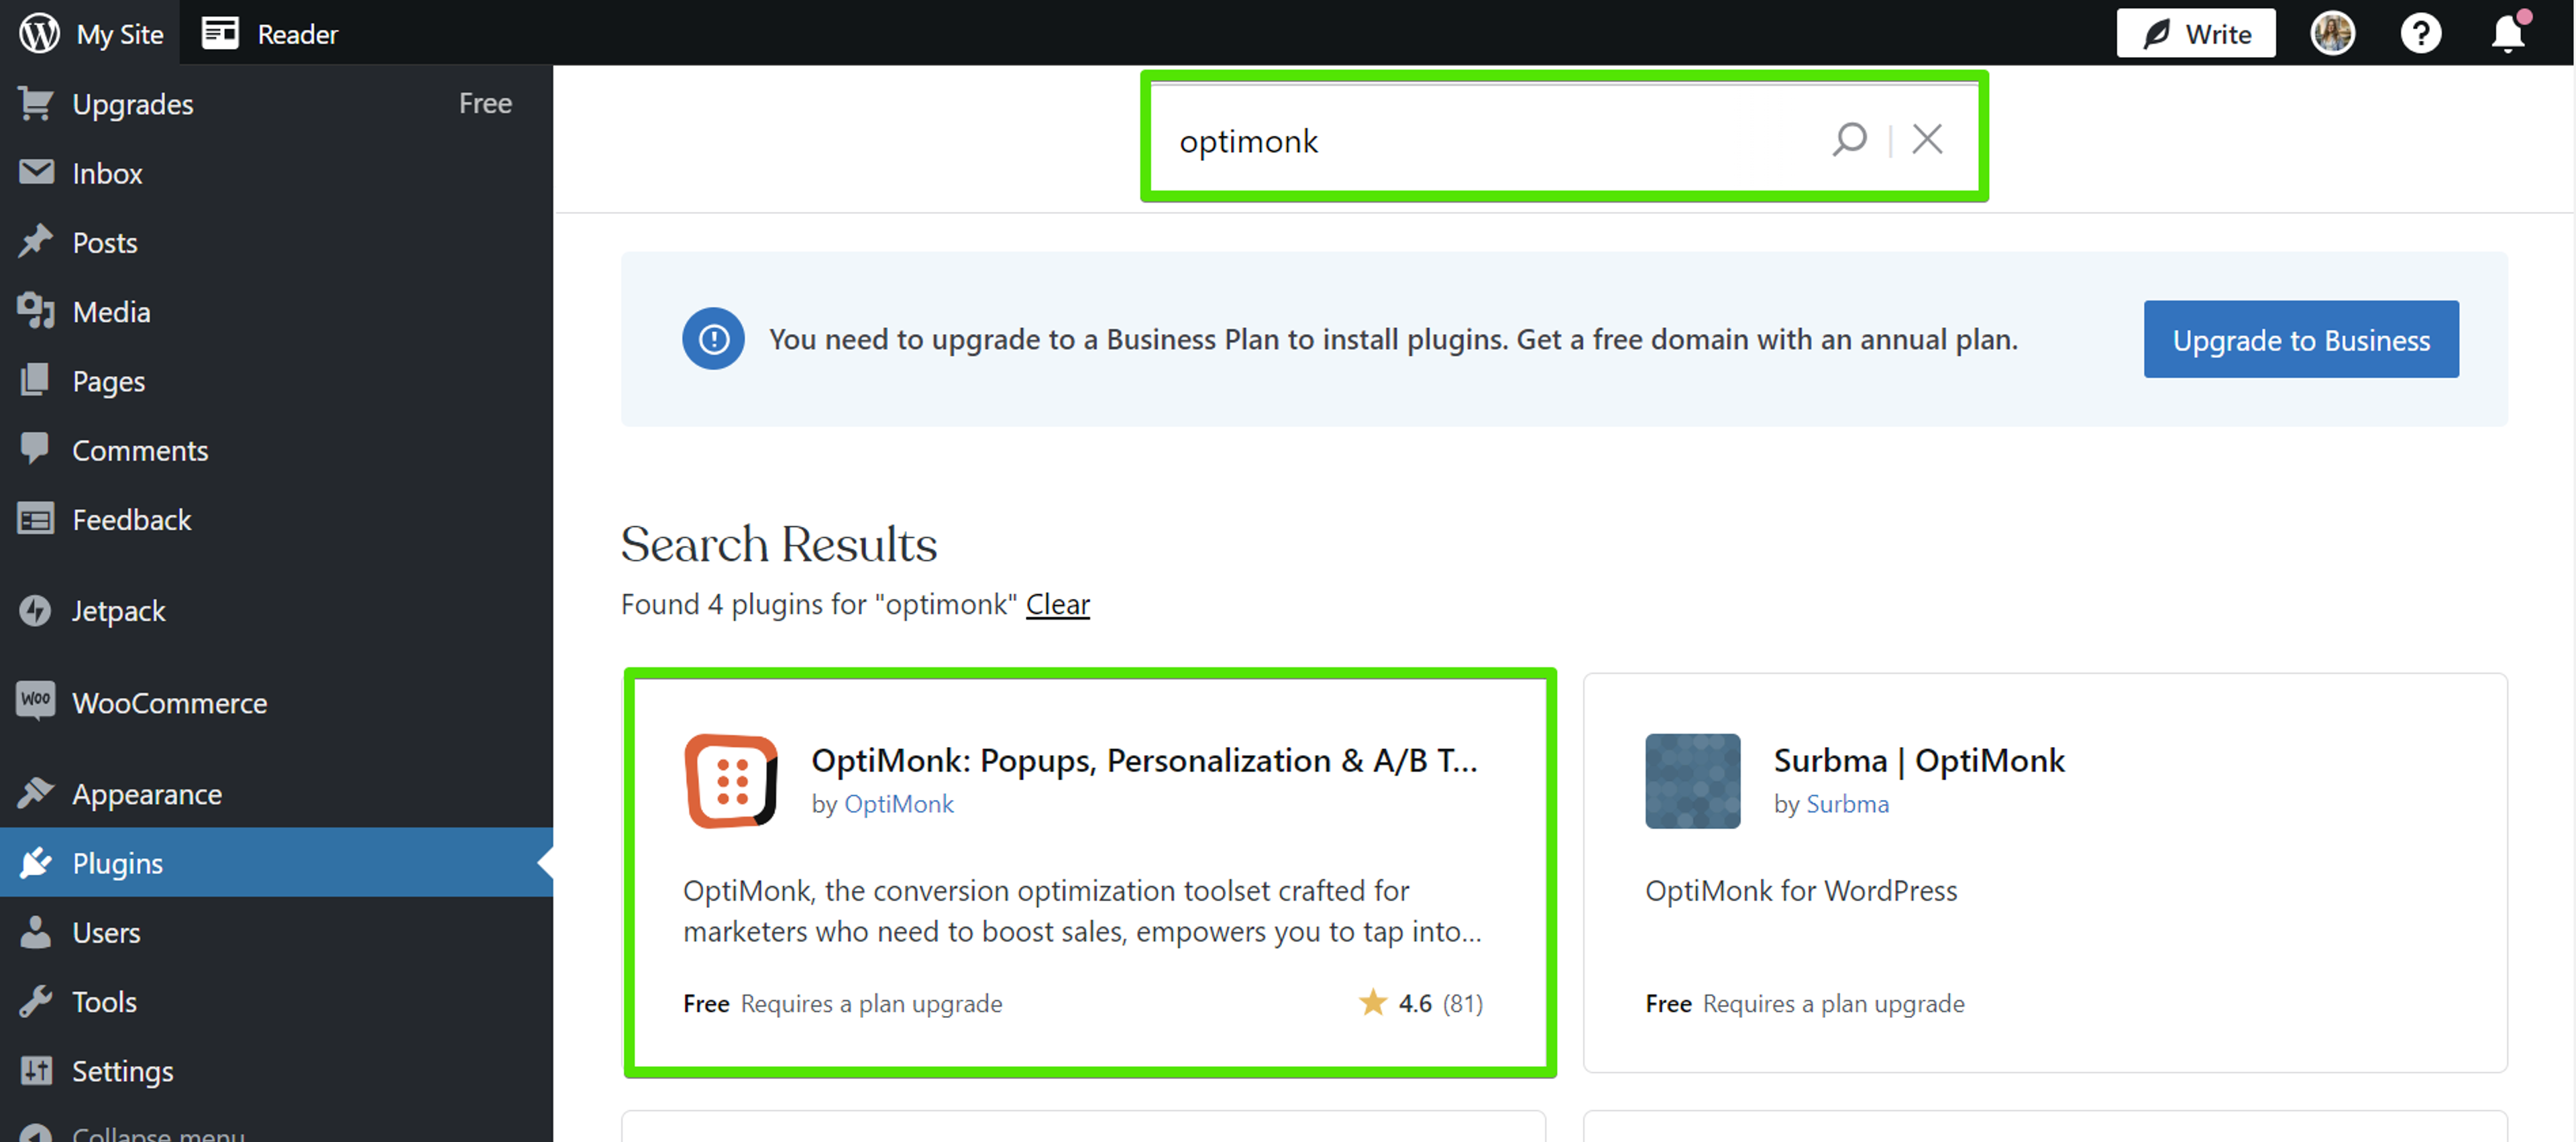The height and width of the screenshot is (1142, 2576).
Task: Click the Jetpack lightning icon
Action: [x=36, y=610]
